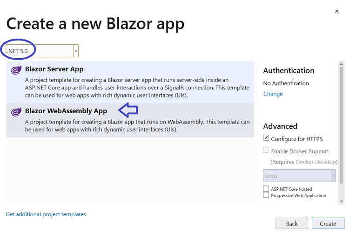Click the .NET 5.0 version combo box
The image size is (350, 233).
[42, 51]
